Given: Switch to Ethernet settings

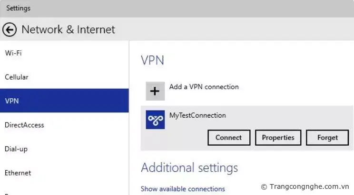Looking at the screenshot, I should coord(18,173).
